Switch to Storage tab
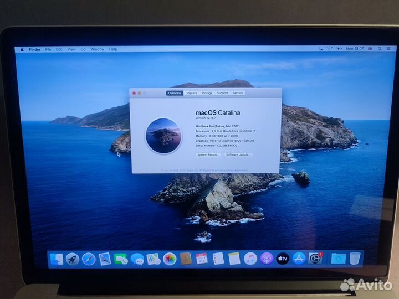Screen dimensions: 399x299 coord(207,93)
